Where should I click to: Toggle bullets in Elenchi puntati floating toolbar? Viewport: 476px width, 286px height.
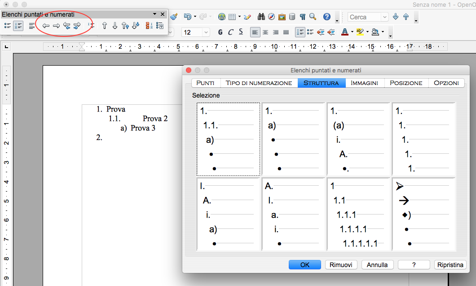coord(8,26)
